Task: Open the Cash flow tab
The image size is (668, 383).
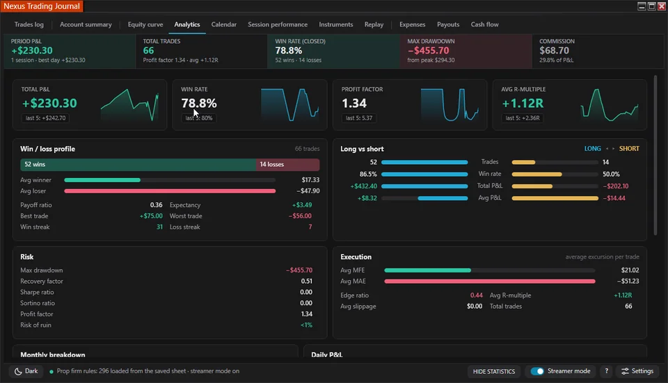Action: pyautogui.click(x=484, y=24)
